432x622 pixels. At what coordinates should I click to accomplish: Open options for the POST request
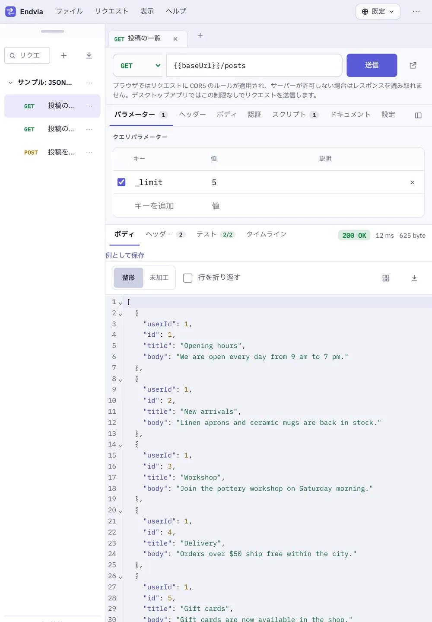pyautogui.click(x=89, y=152)
